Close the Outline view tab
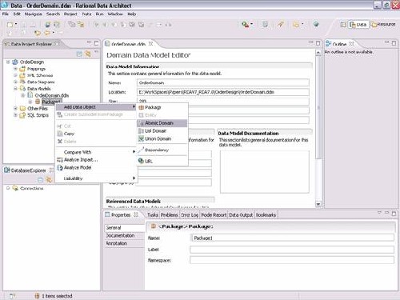Image resolution: width=400 pixels, height=300 pixels. pos(351,43)
